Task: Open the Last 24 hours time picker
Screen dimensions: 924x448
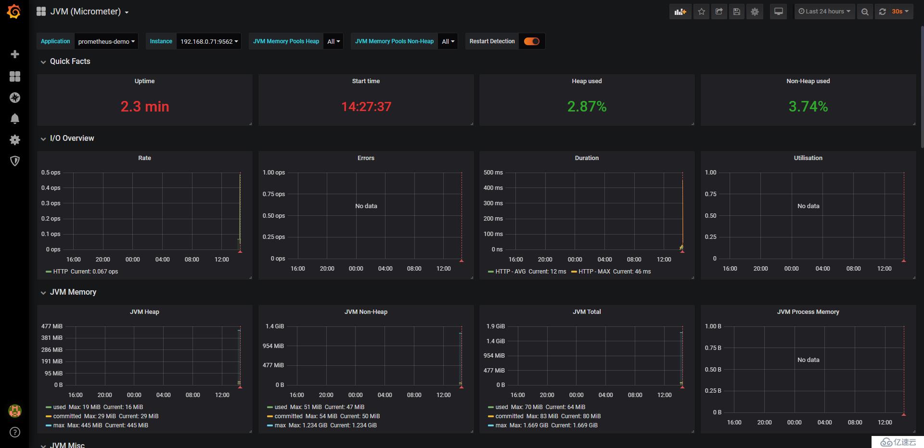Action: pyautogui.click(x=824, y=12)
